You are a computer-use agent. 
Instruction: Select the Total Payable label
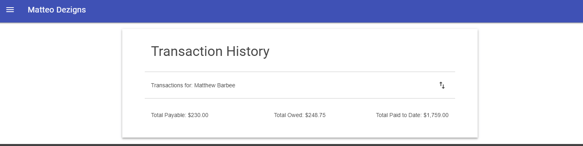click(x=169, y=115)
